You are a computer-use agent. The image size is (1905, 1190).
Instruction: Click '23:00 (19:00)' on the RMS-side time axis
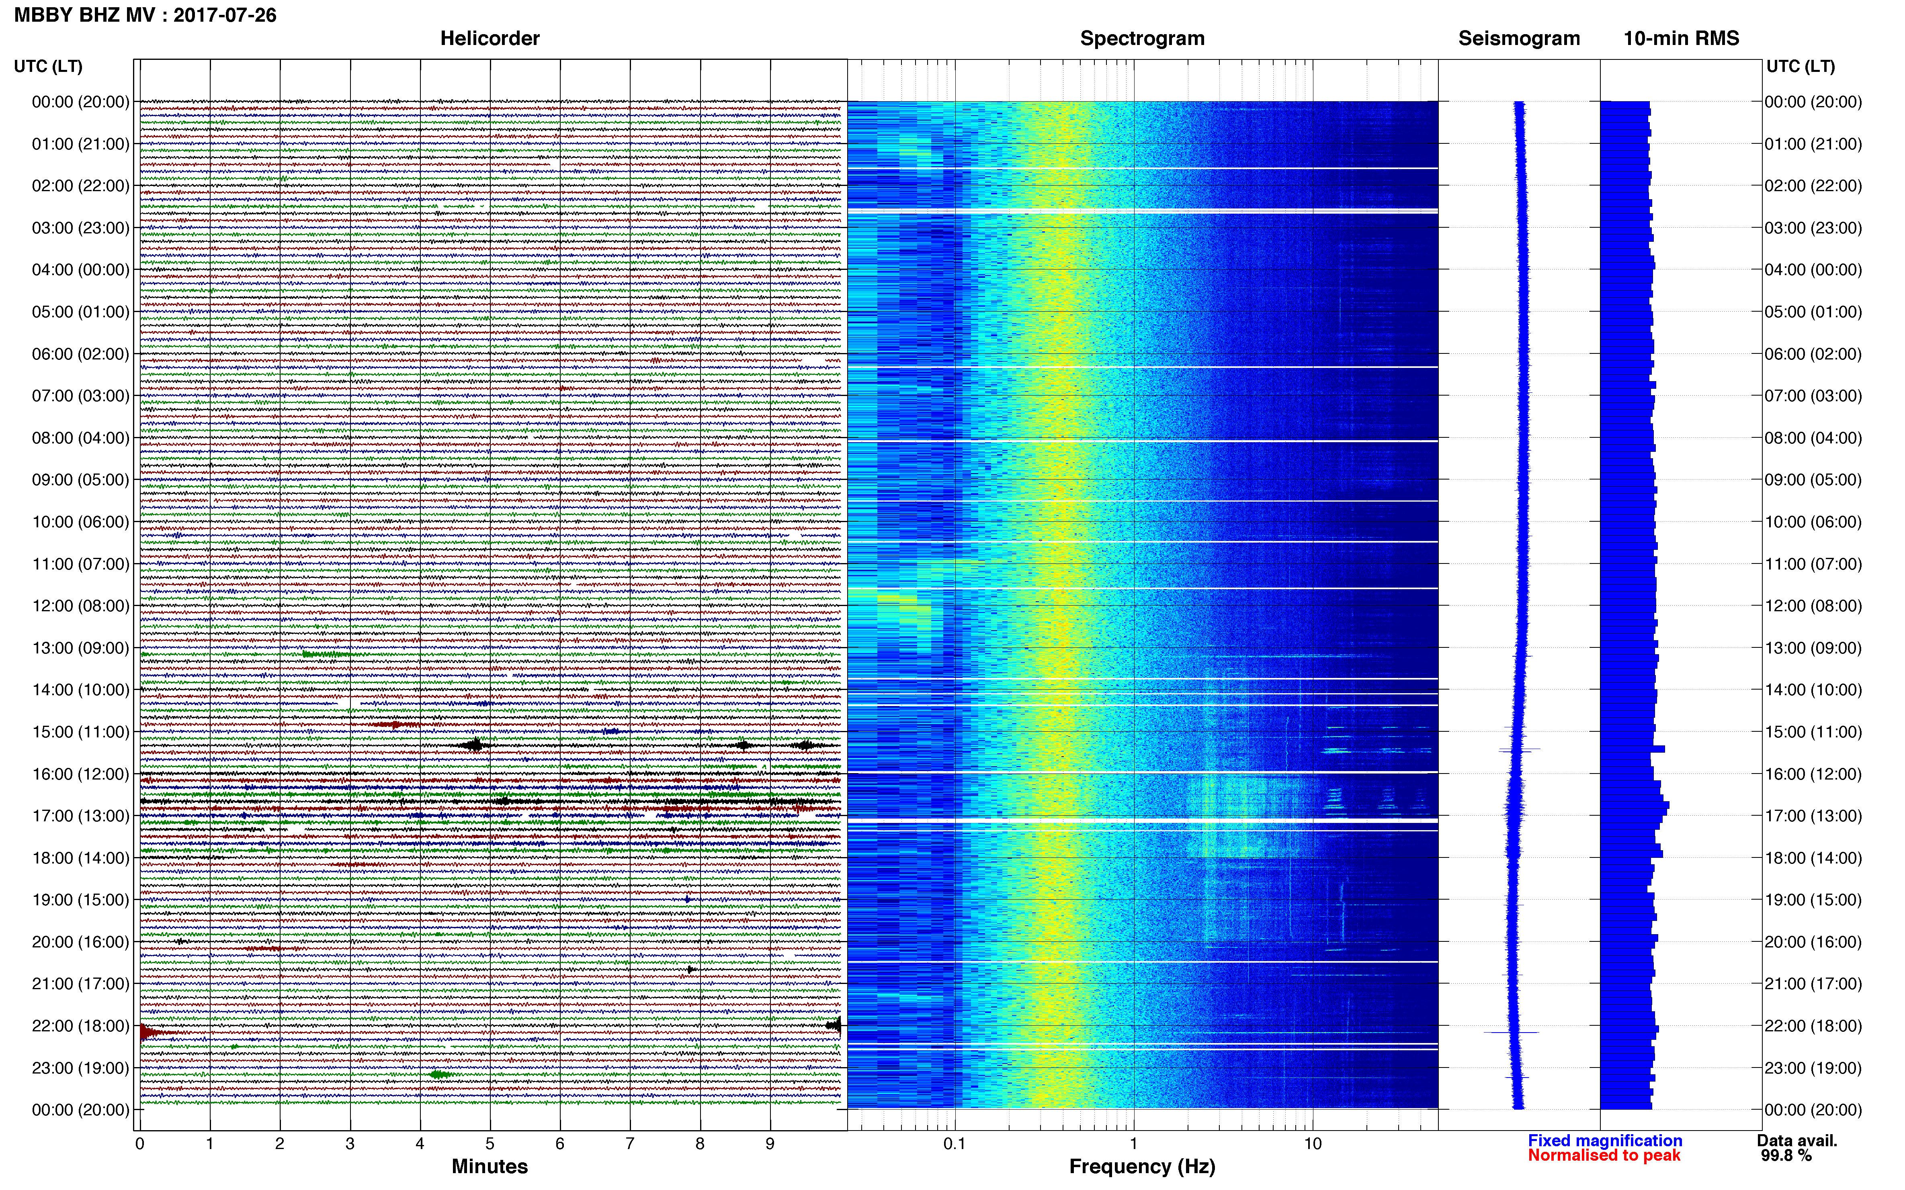coord(1813,1068)
